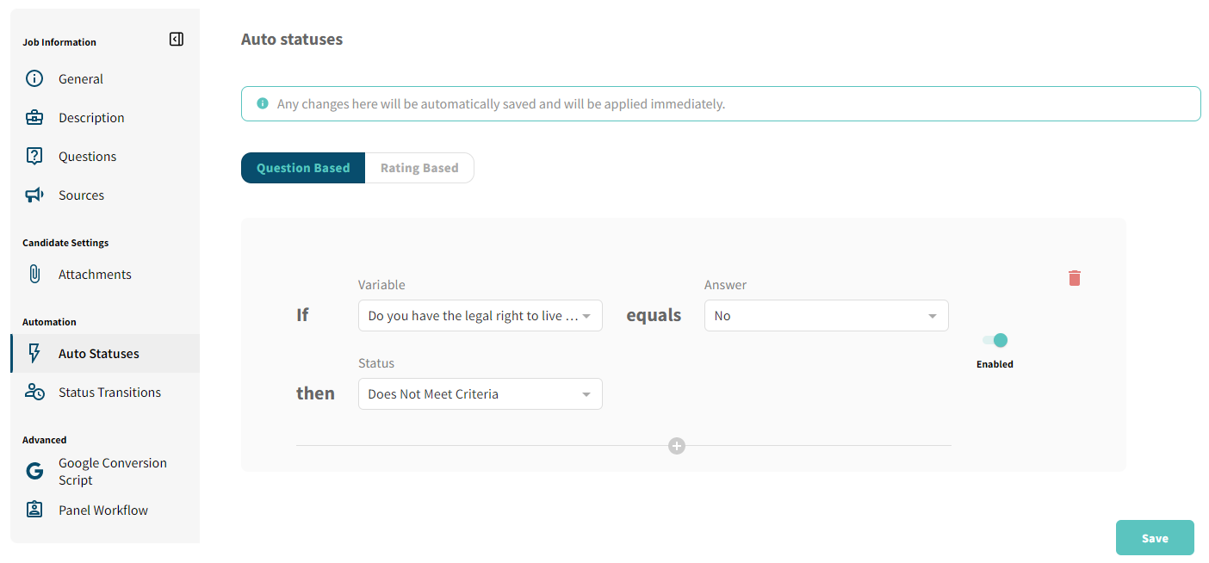Select the Question Based tab
Screen dimensions: 1209x563
click(x=302, y=167)
